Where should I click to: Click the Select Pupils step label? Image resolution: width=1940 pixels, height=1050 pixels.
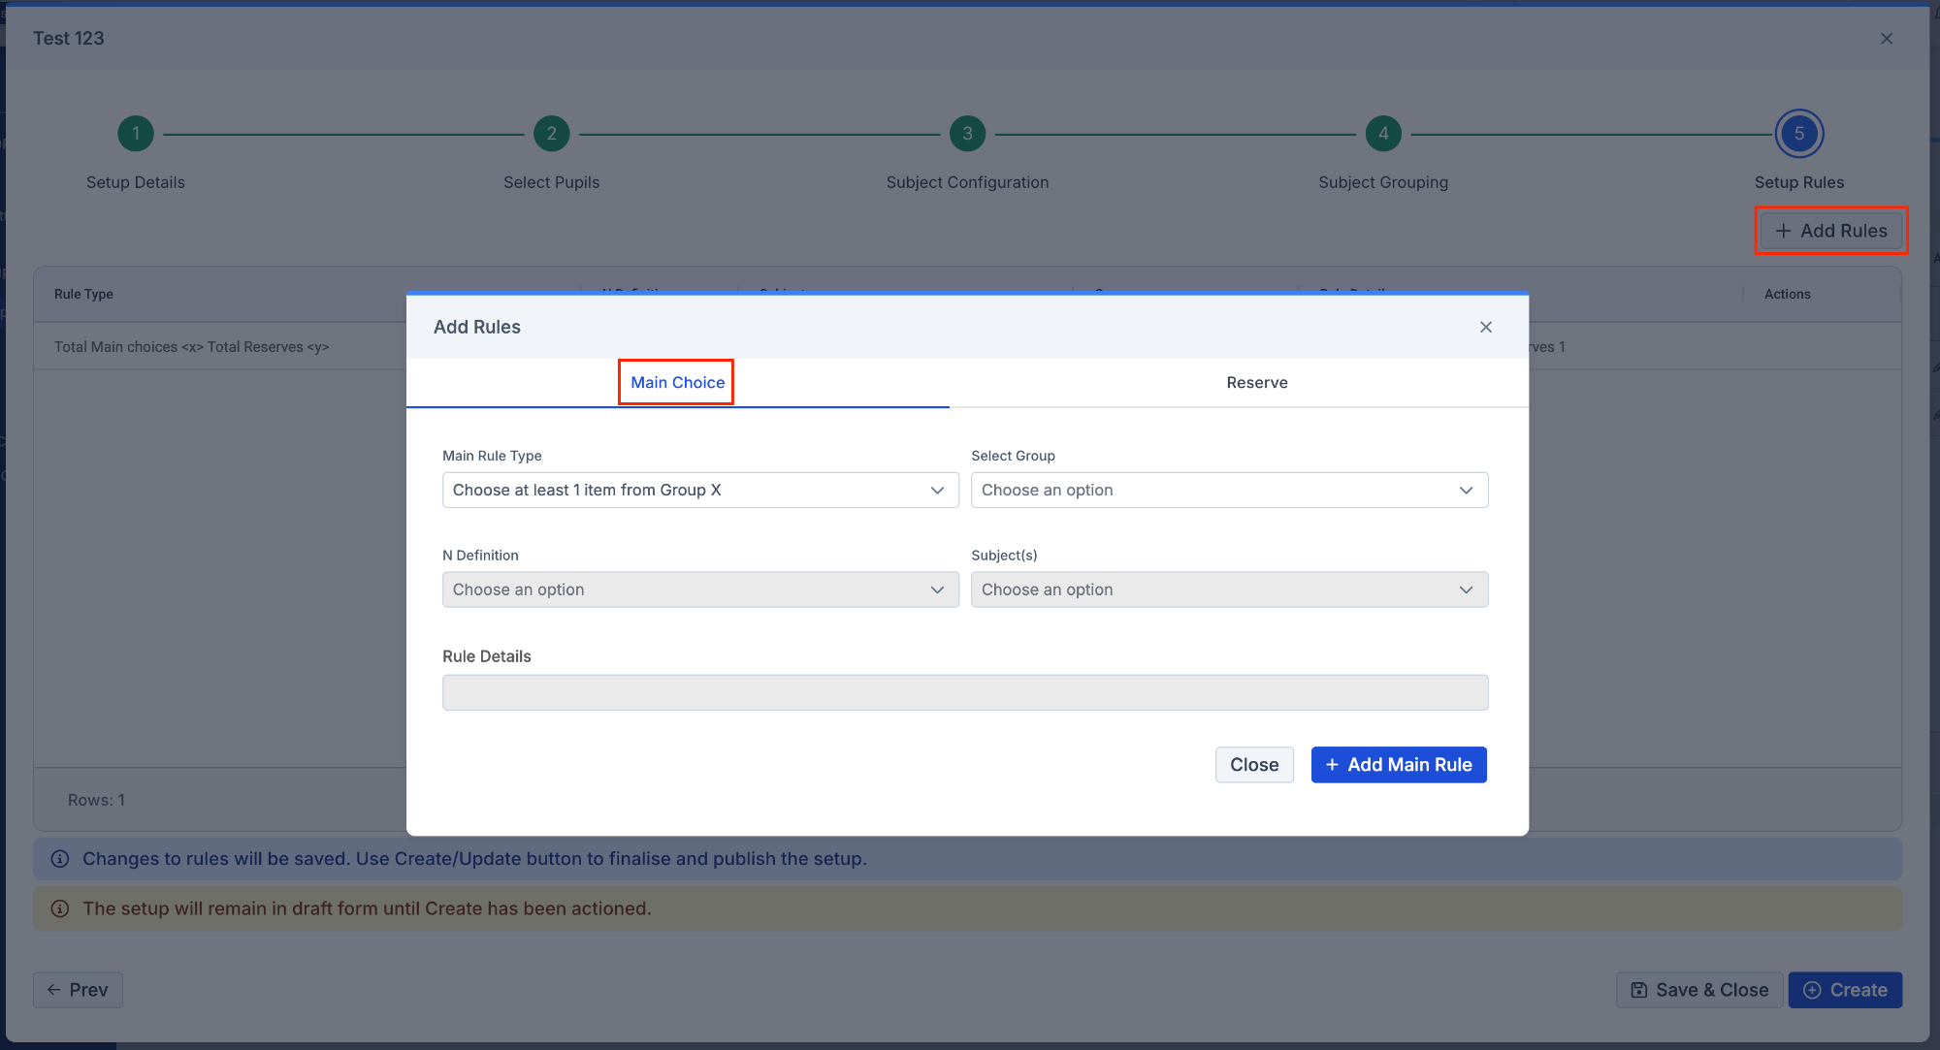552,182
